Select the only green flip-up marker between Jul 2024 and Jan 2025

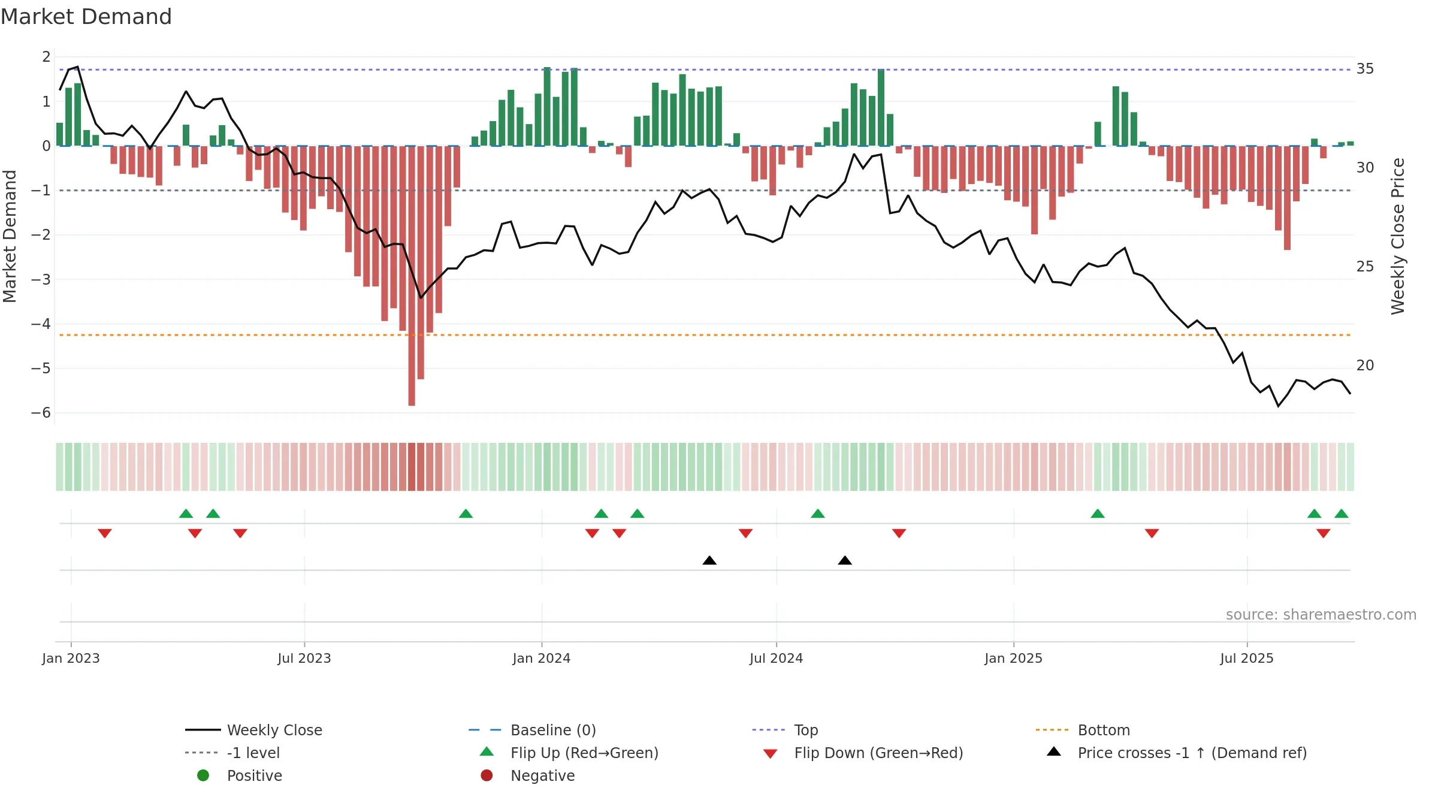(818, 514)
